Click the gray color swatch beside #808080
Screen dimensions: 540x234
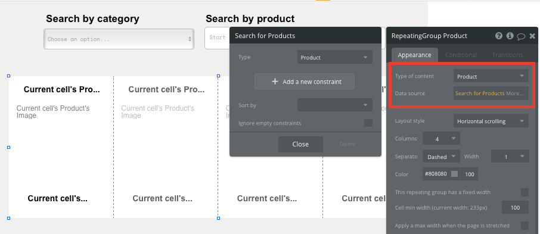pyautogui.click(x=455, y=174)
